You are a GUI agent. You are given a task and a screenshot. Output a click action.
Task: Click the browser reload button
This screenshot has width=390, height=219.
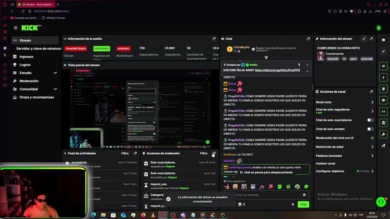23,11
